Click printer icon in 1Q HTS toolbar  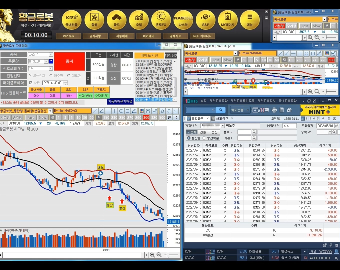[274, 110]
